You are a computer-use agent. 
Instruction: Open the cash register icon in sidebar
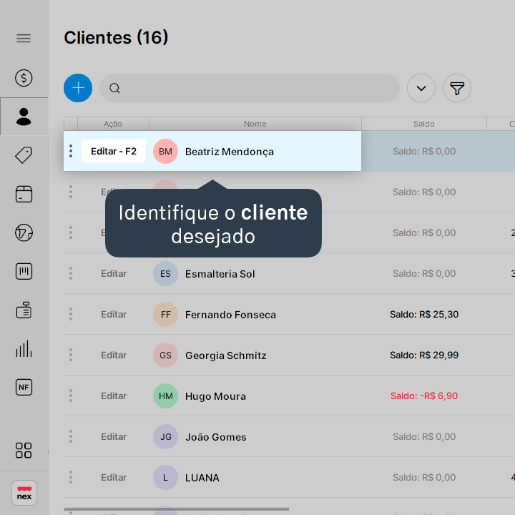[24, 310]
